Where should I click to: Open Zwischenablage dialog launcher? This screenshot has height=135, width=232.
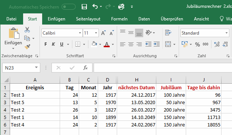pos(37,56)
